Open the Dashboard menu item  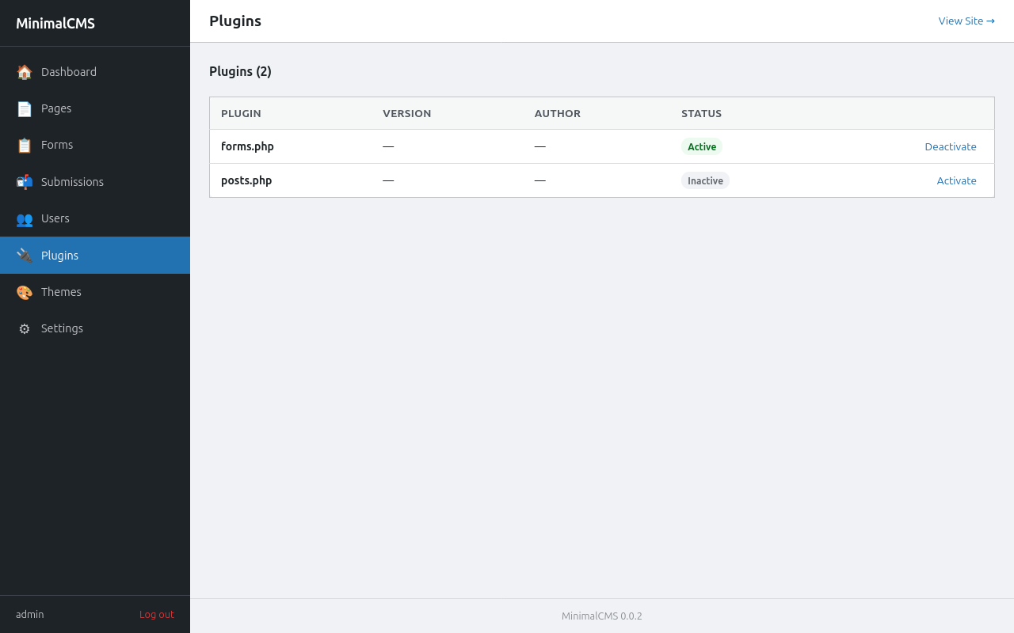[69, 72]
